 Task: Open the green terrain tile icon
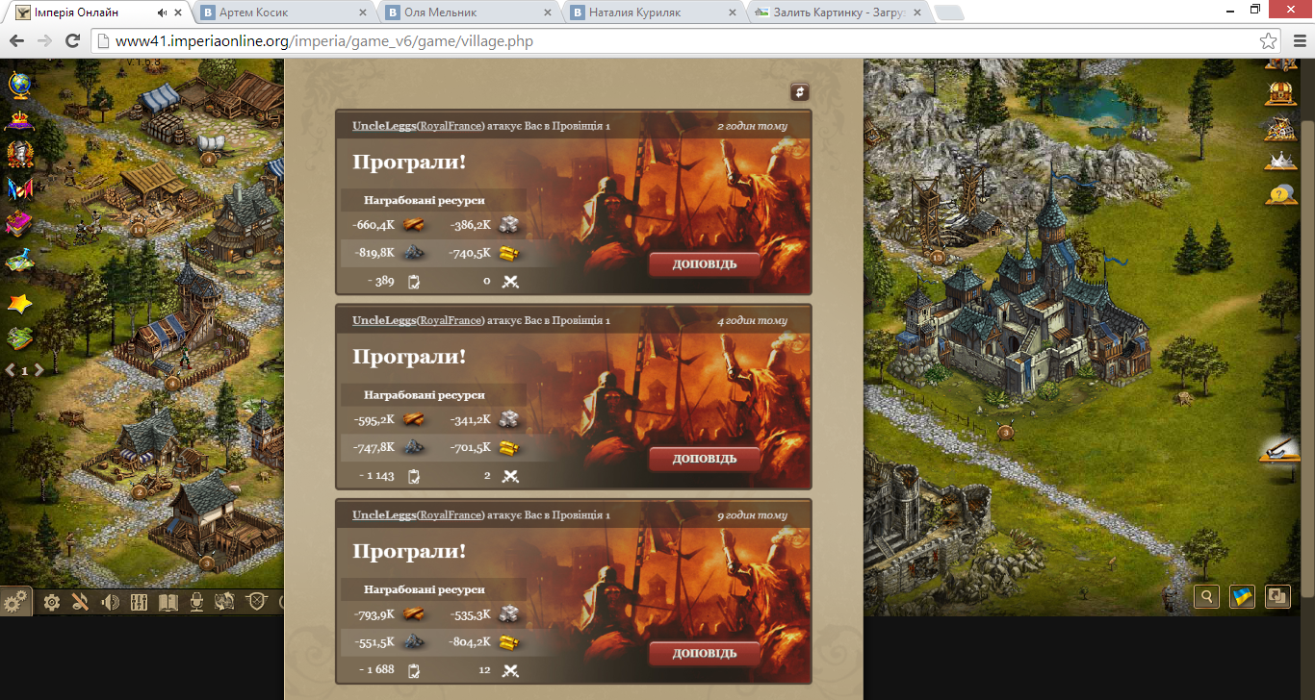(19, 338)
